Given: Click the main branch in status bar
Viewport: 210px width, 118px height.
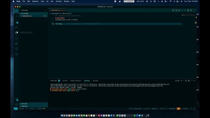Looking at the screenshot, I should click(21, 108).
